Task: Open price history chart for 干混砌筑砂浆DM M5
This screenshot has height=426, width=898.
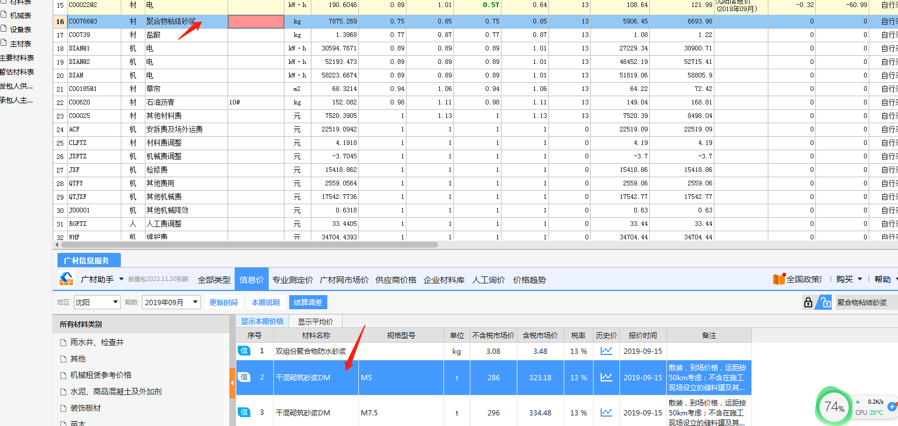Action: [x=606, y=377]
